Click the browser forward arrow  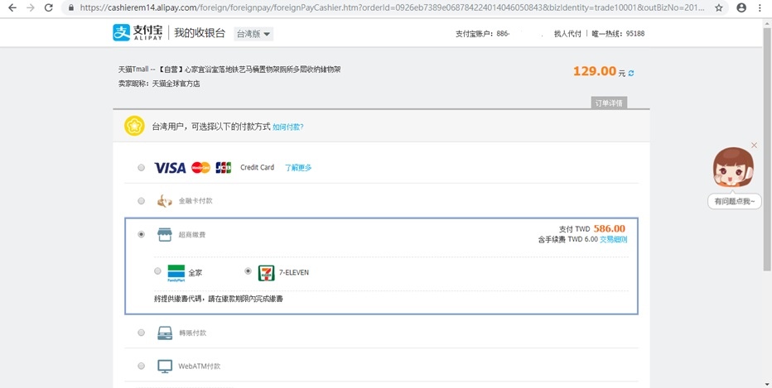coord(31,8)
